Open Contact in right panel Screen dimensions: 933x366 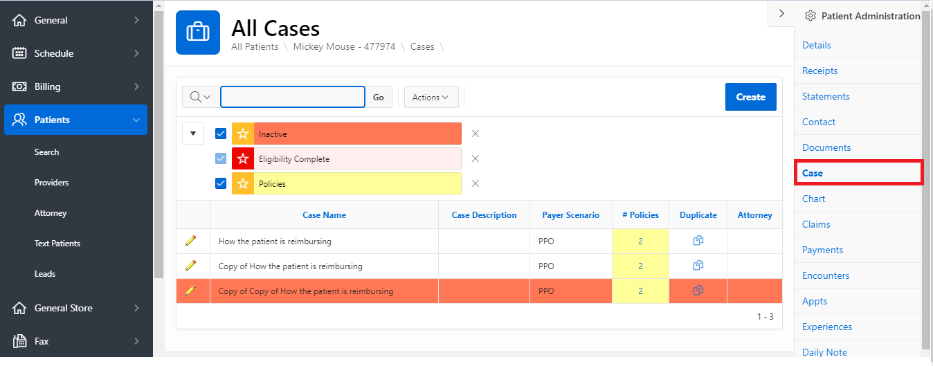pos(819,122)
